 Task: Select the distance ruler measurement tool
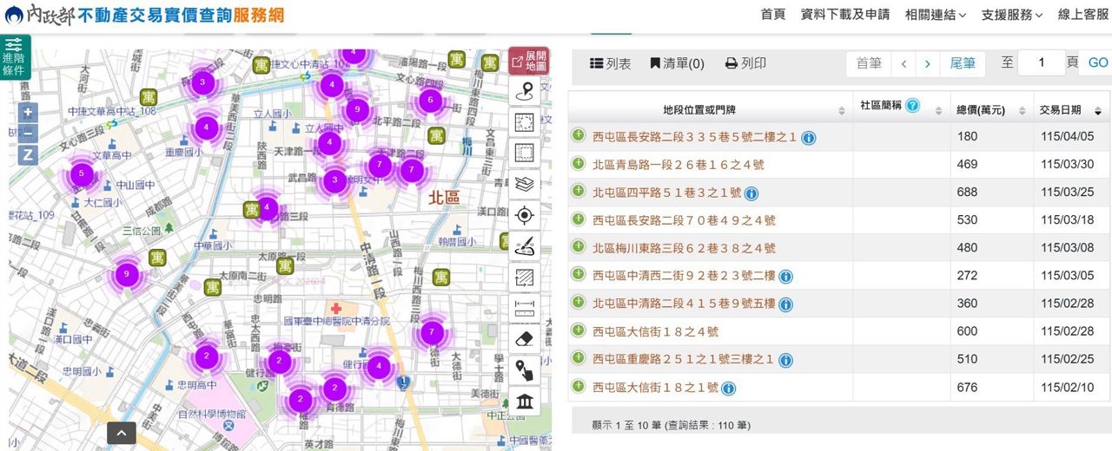coord(525,308)
